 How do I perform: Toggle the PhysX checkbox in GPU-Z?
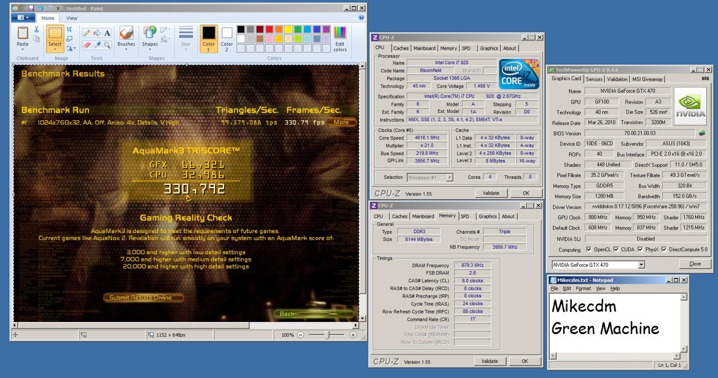[x=640, y=249]
